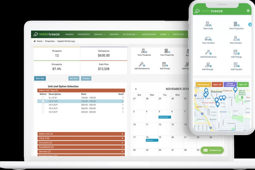Open Move out calendar event
This screenshot has height=170, width=255.
coord(152,140)
